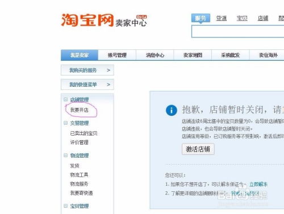Viewport: 284px width, 214px height.
Task: Open 交易管理 heading link
Action: coord(80,123)
